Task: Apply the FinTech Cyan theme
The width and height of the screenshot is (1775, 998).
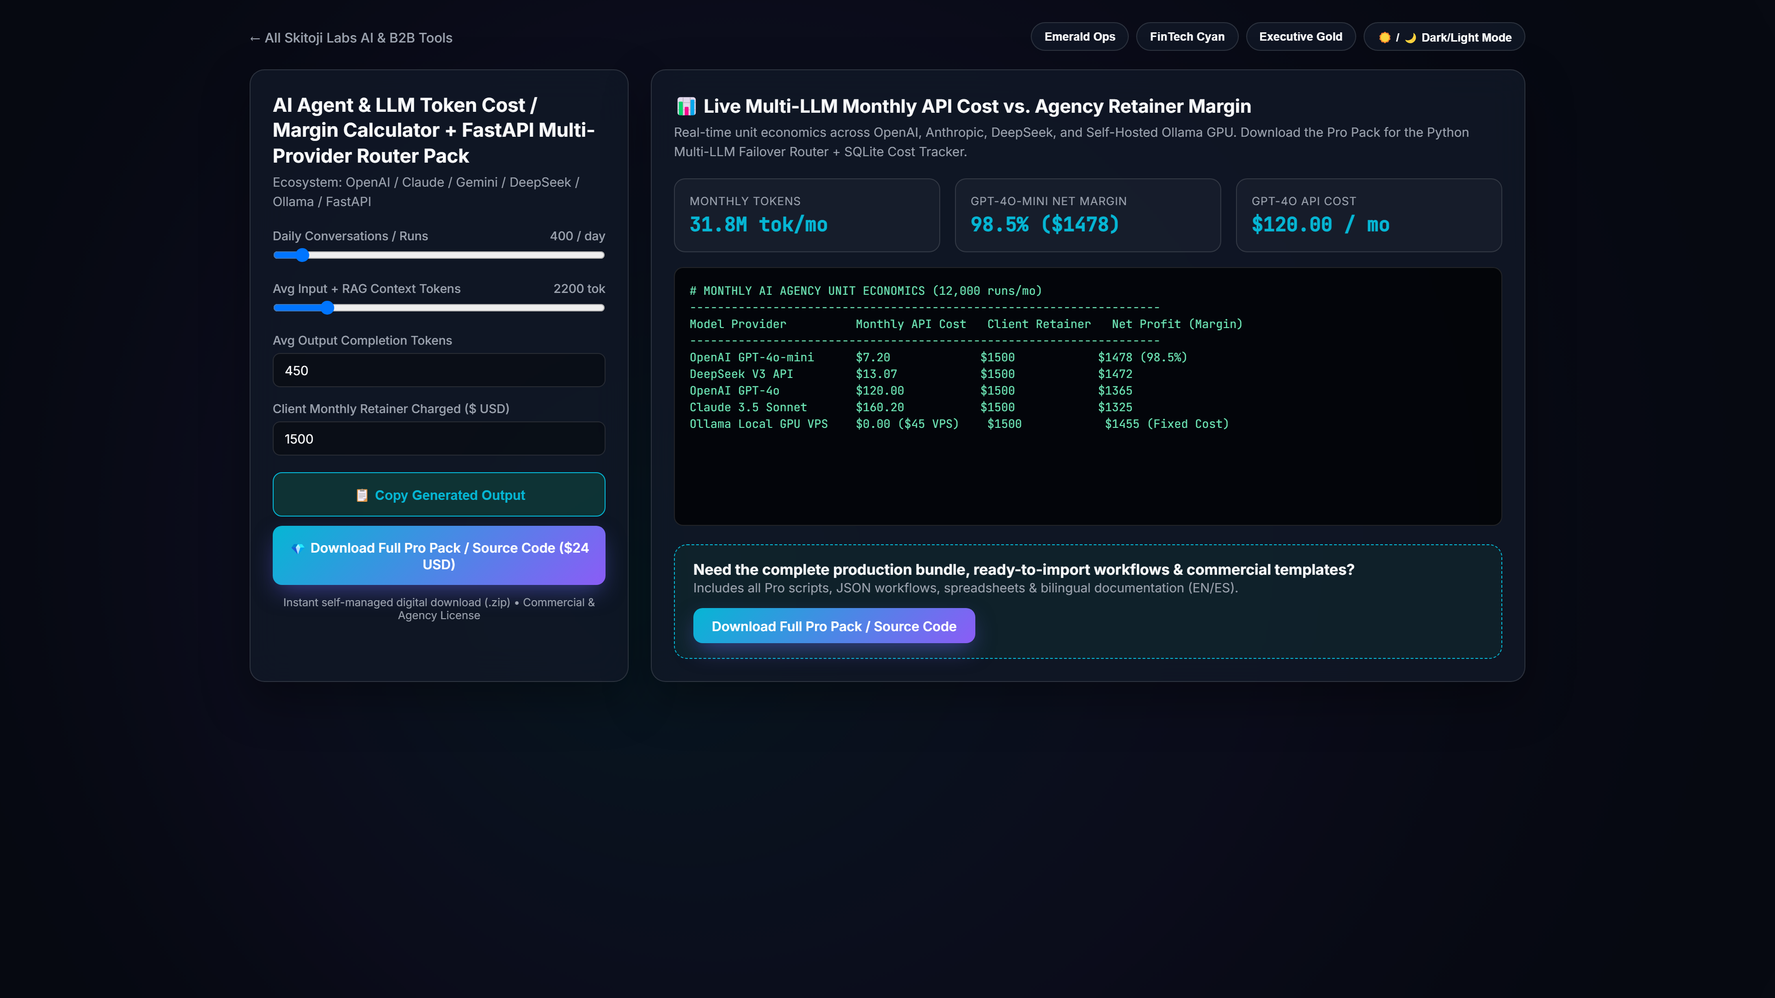Action: [x=1187, y=37]
